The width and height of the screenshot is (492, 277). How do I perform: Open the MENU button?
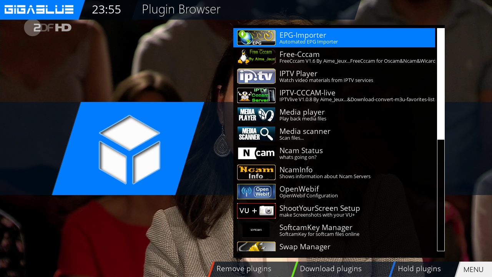473,269
